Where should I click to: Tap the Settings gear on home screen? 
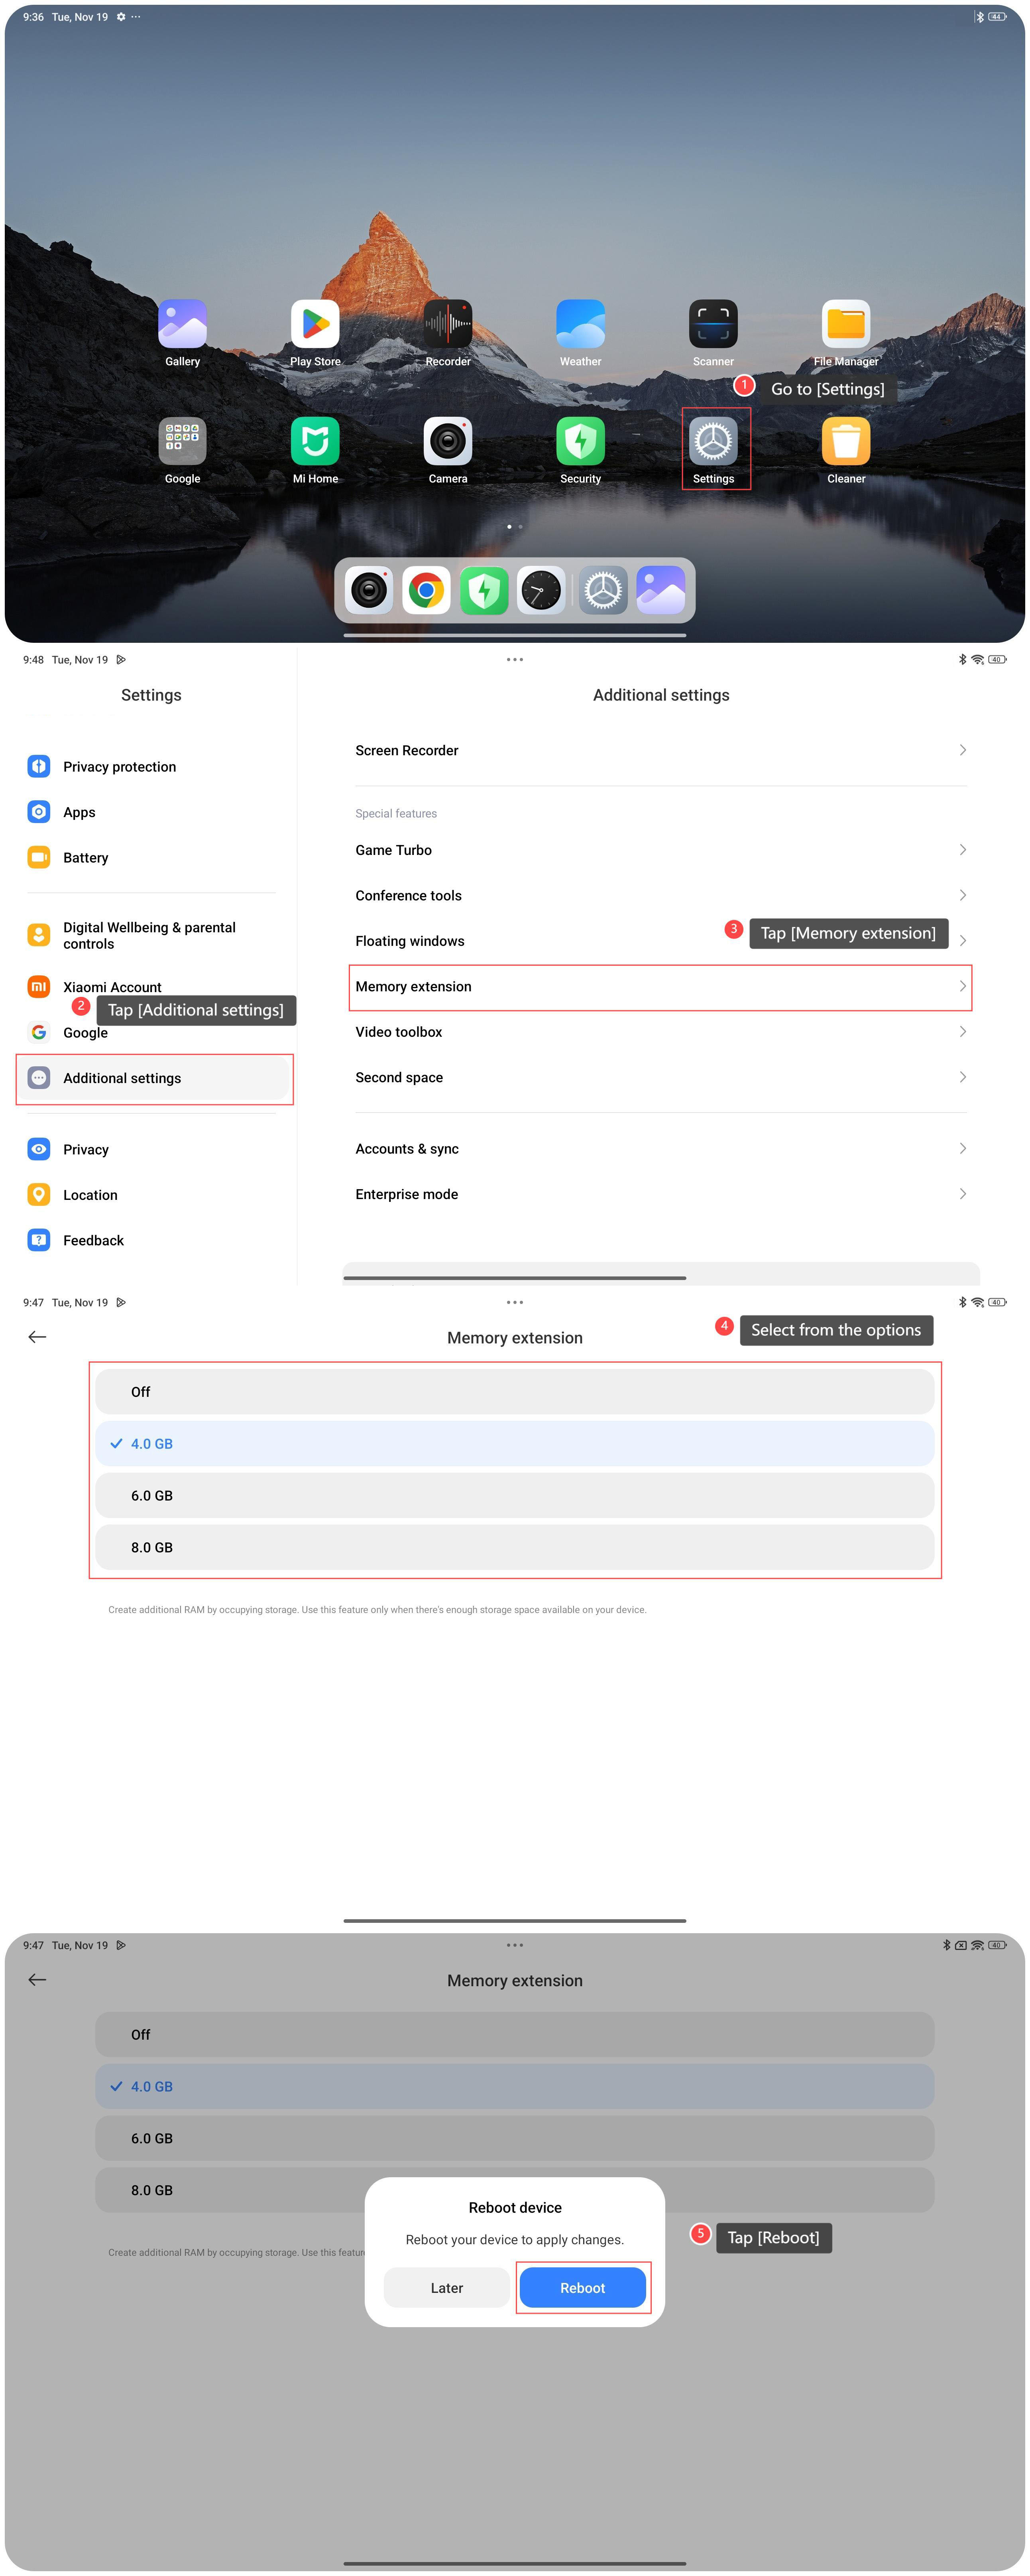click(713, 441)
